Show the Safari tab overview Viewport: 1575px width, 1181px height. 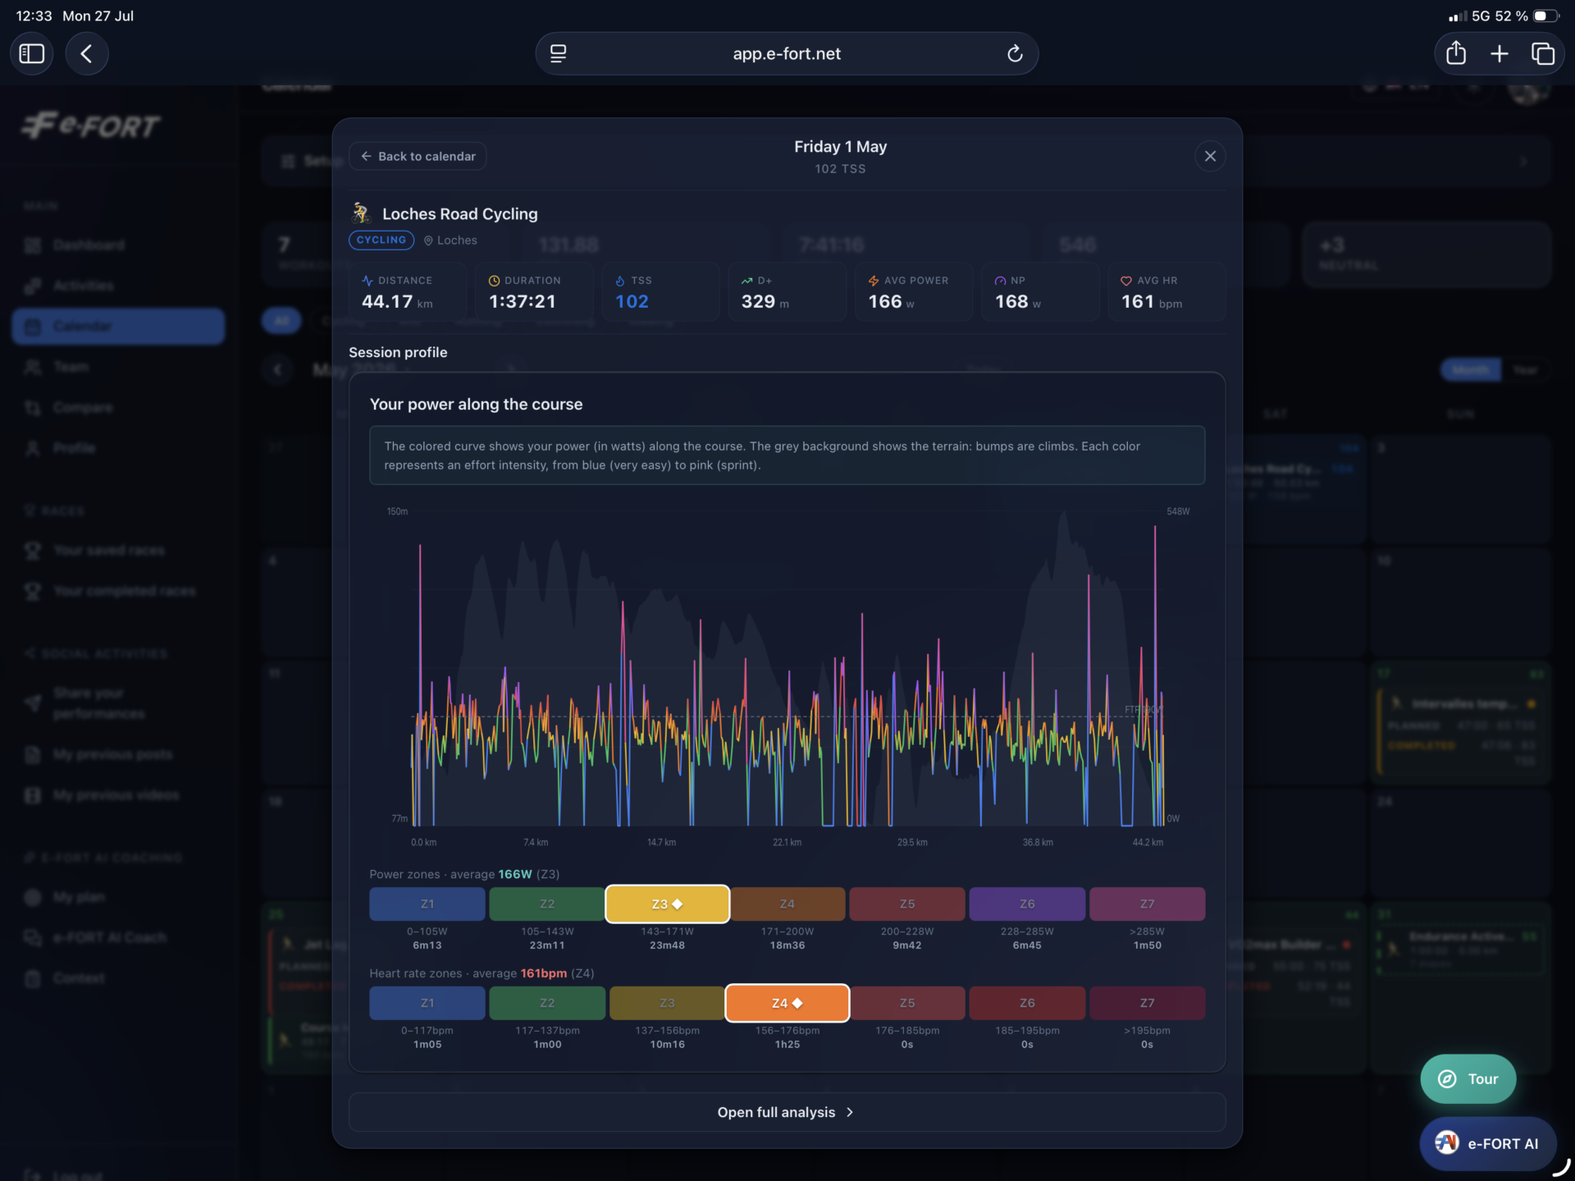coord(1543,53)
